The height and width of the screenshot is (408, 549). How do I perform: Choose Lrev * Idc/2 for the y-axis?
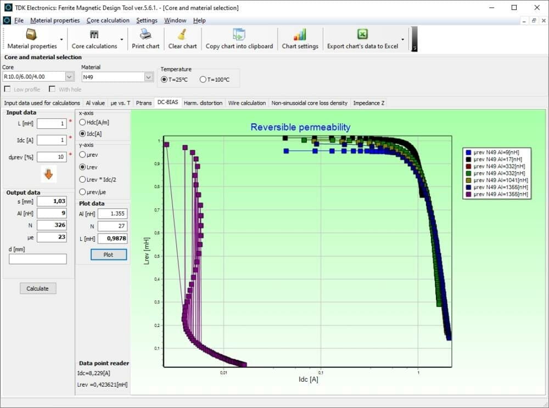click(x=83, y=179)
